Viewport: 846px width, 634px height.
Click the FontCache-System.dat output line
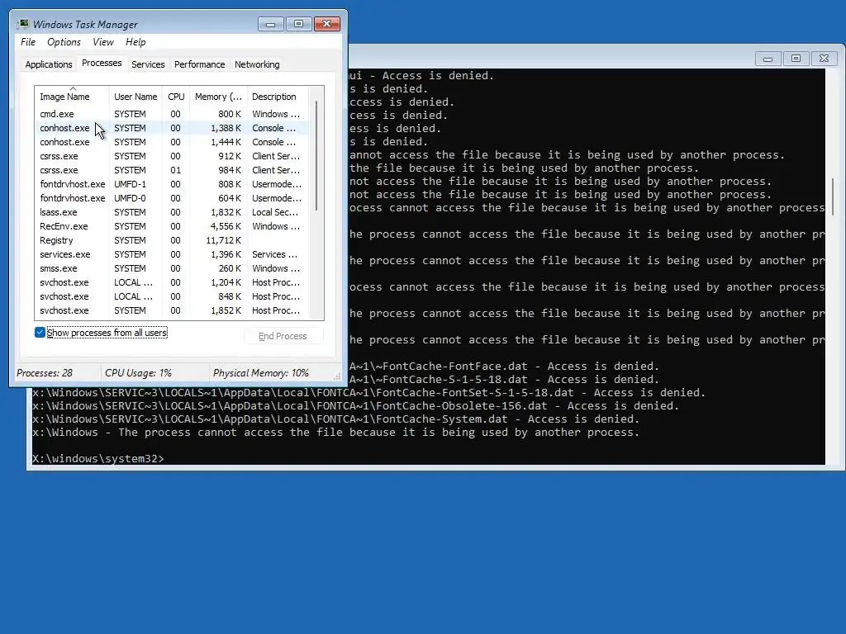tap(335, 419)
